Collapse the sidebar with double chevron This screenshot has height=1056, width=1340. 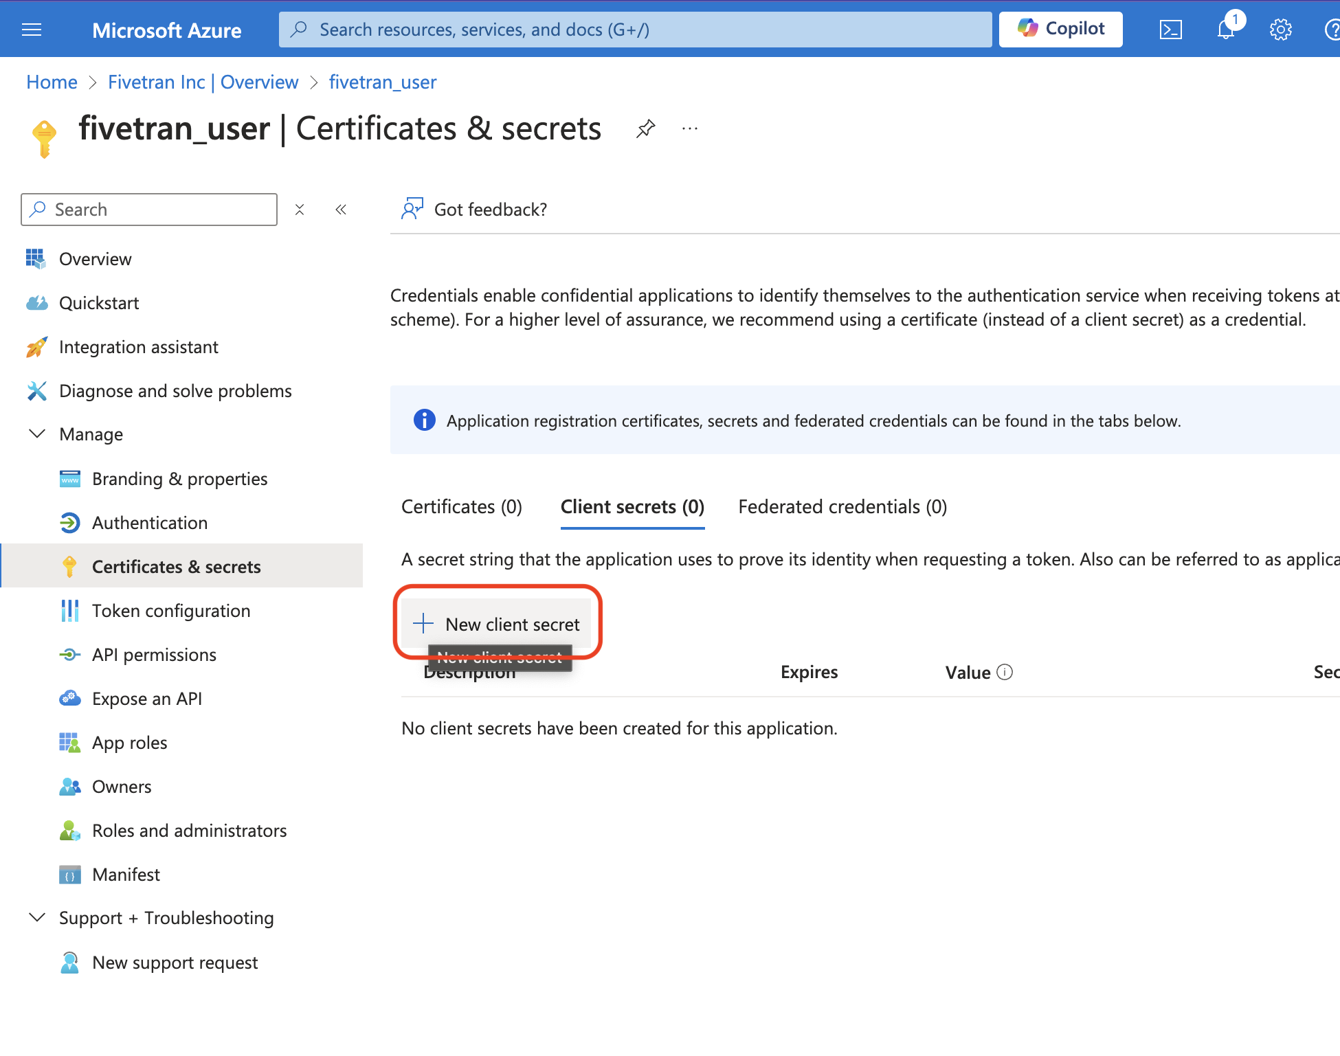point(341,210)
